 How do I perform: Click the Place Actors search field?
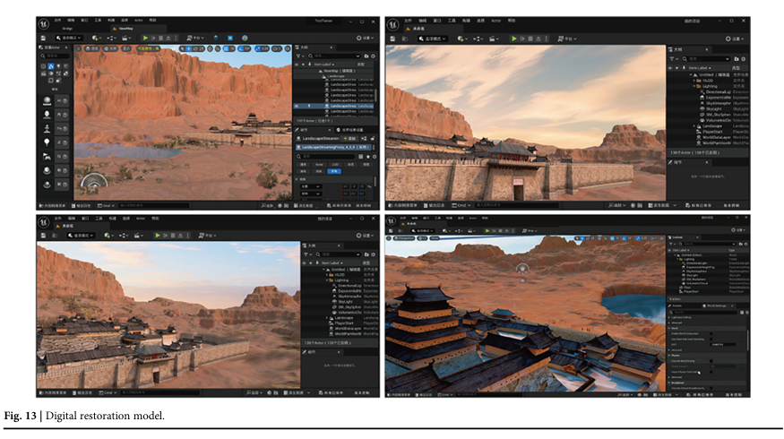[x=56, y=56]
